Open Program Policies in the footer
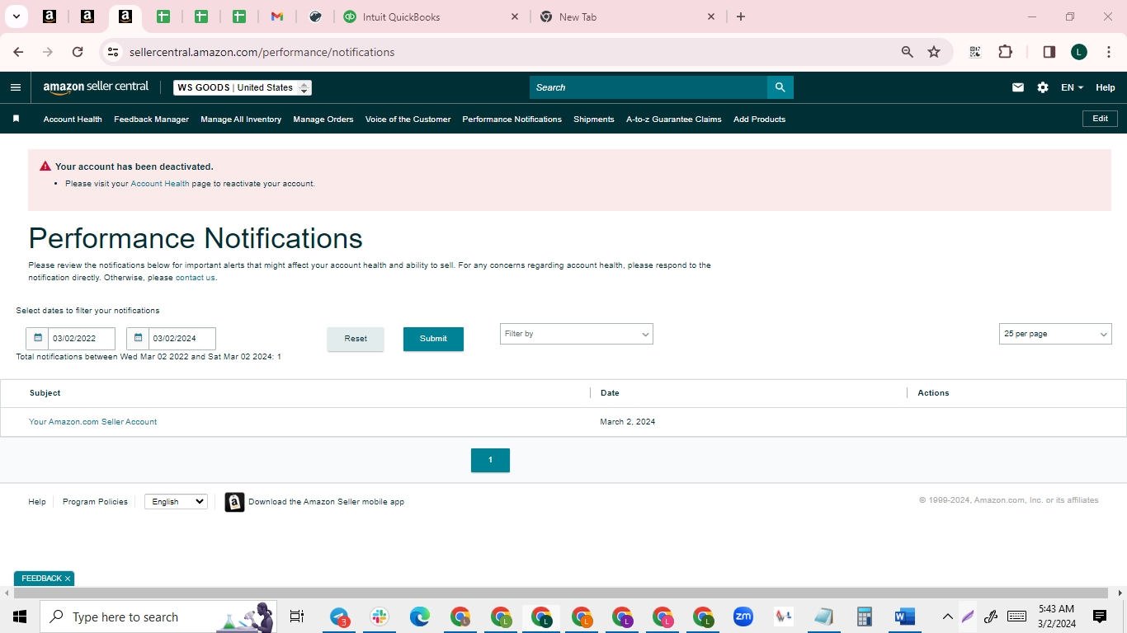The height and width of the screenshot is (633, 1127). pos(95,502)
